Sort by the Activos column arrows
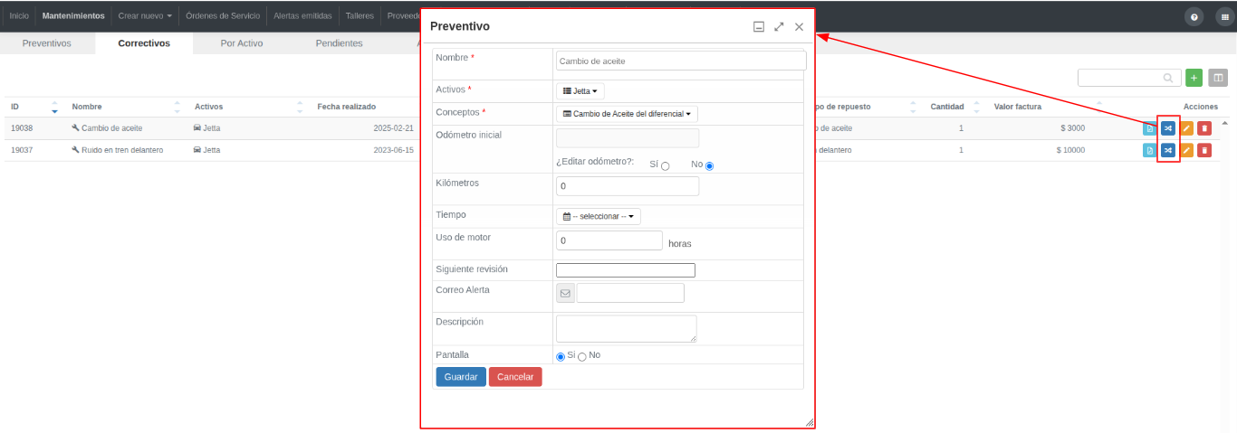 (299, 107)
